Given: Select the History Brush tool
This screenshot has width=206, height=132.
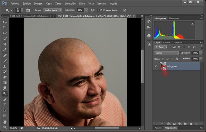Looking at the screenshot, I should (5, 72).
